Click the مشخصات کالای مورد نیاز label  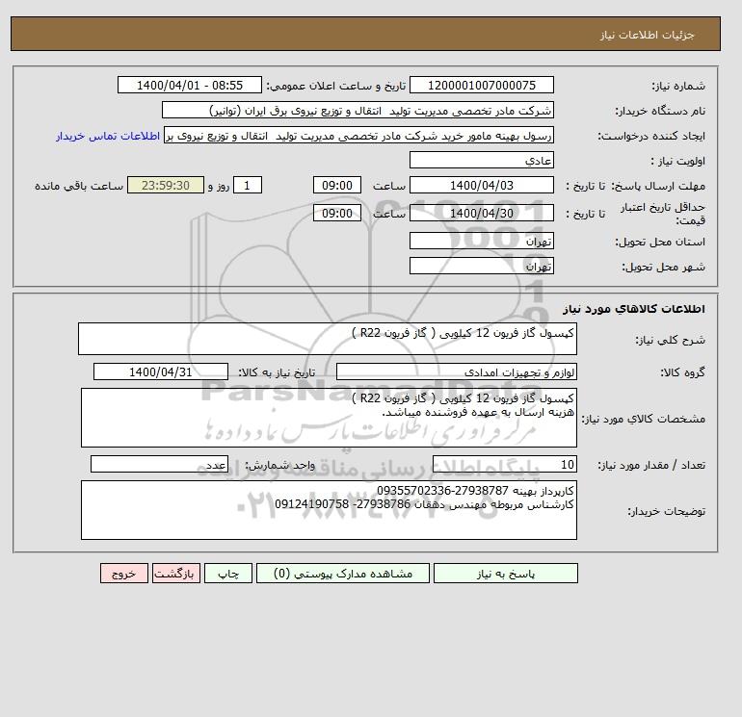click(643, 419)
